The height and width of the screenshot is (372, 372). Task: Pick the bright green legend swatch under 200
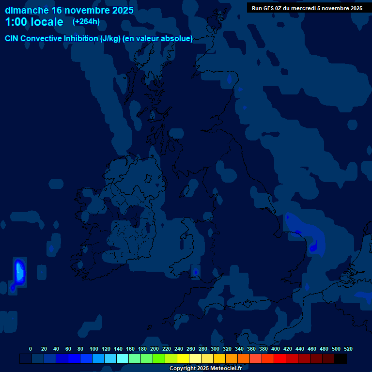pyautogui.click(x=159, y=359)
